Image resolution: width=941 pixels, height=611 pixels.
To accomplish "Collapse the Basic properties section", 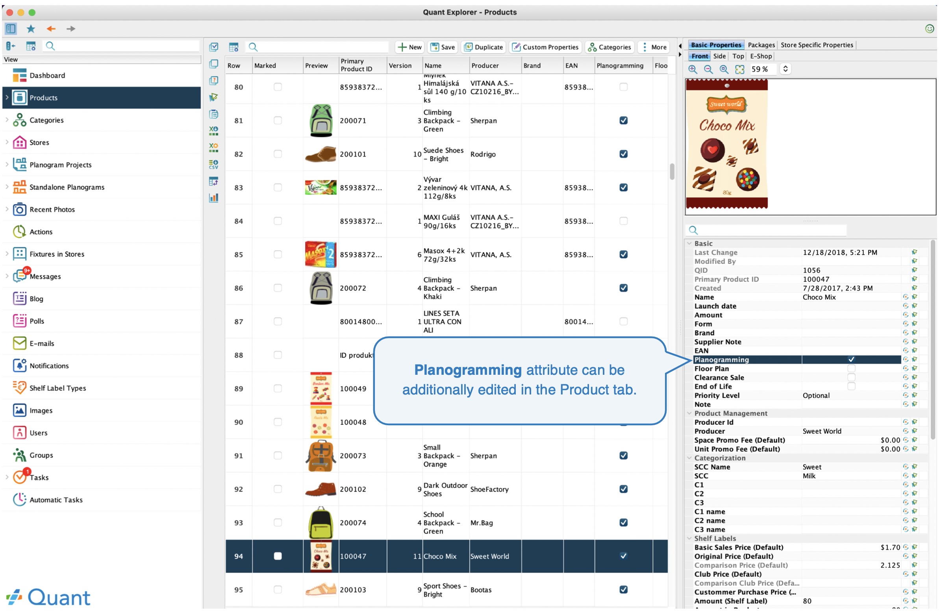I will click(689, 243).
